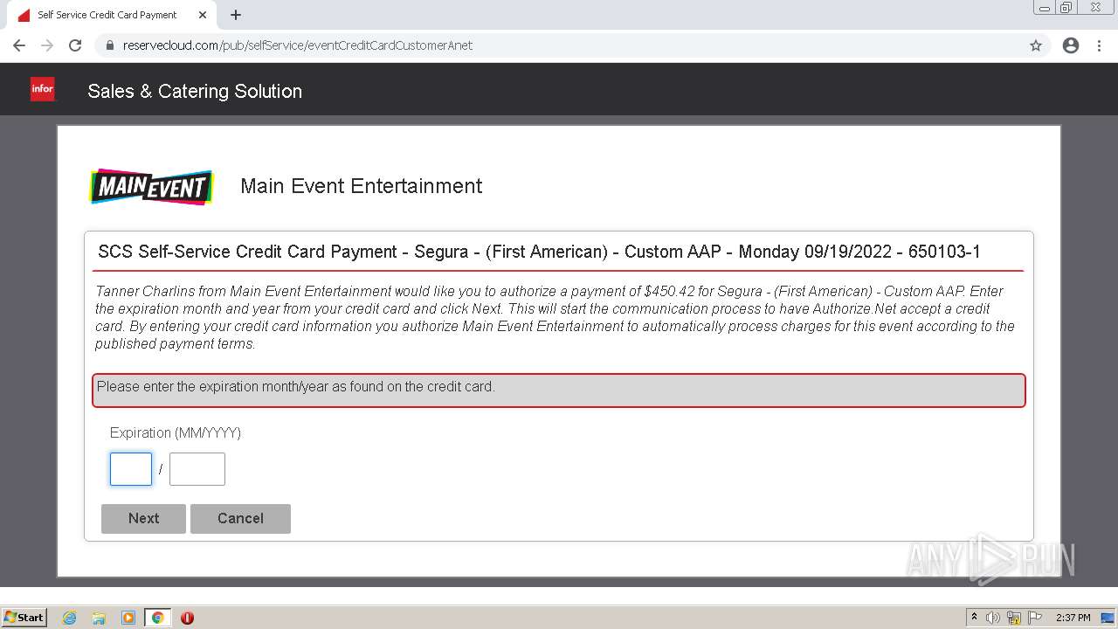Open media player taskbar icon
1118x629 pixels.
128,618
